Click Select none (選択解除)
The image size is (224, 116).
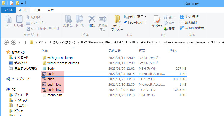189,23
